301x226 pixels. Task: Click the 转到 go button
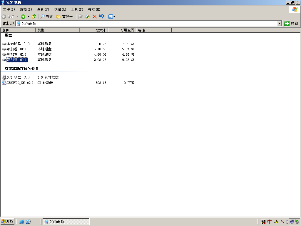[x=291, y=24]
